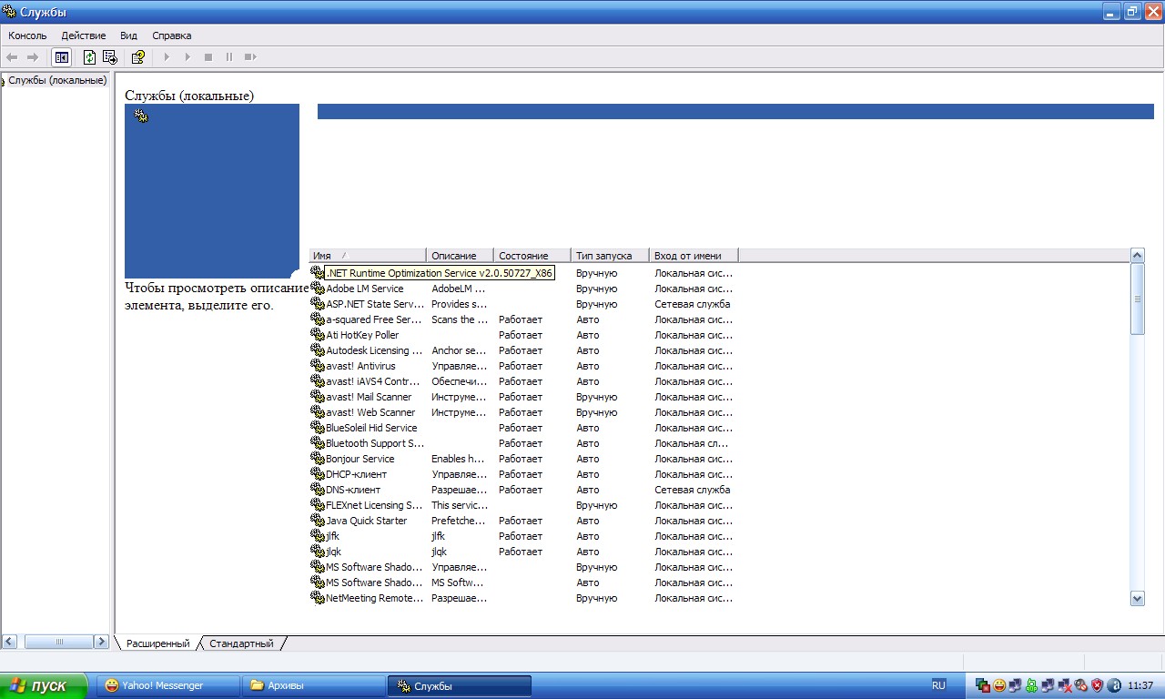
Task: Click the up arrow of services list scrollbar
Action: (1137, 256)
